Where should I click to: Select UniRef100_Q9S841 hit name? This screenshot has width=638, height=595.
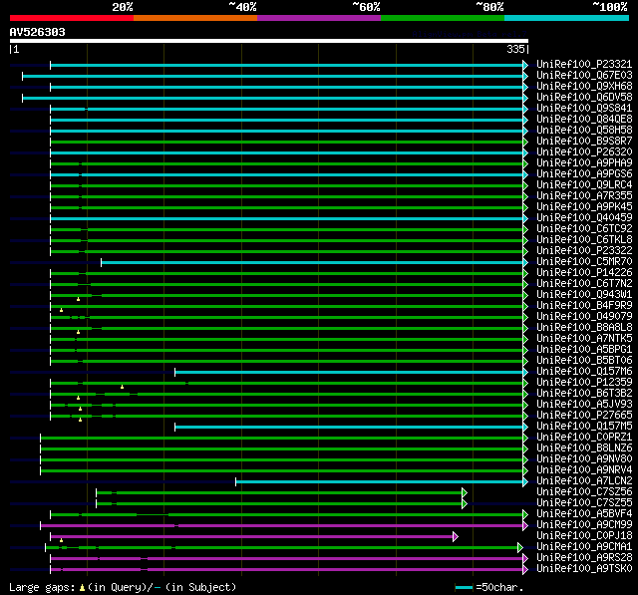(x=584, y=109)
